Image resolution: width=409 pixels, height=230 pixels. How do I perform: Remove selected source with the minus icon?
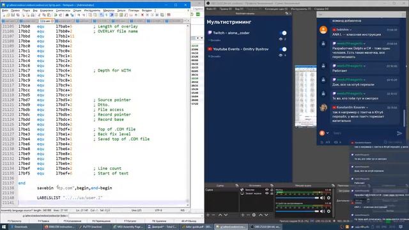pos(248,215)
